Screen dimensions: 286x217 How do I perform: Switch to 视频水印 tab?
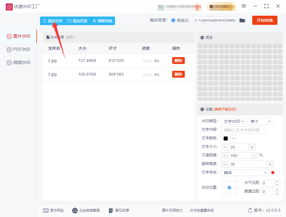coord(18,63)
